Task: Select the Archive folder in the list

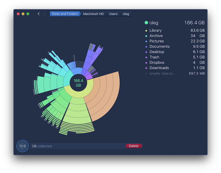Action: 156,36
